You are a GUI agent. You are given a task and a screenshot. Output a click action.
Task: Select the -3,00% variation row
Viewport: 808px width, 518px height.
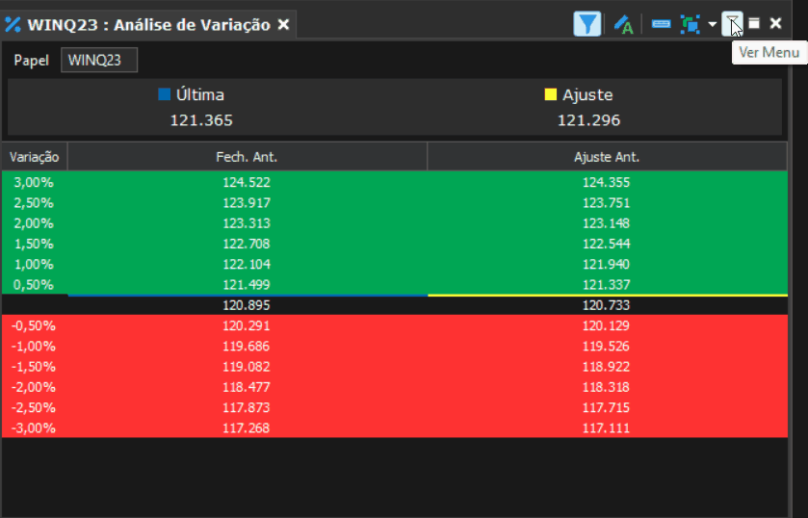click(x=395, y=427)
